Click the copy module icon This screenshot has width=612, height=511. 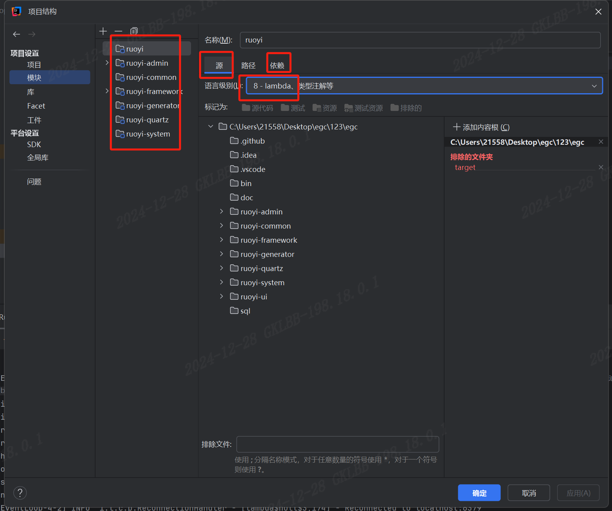134,31
